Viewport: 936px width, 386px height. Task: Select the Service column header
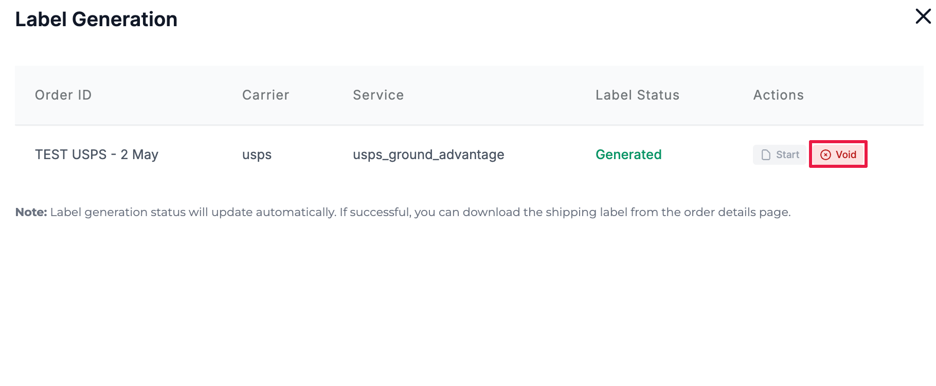click(378, 95)
